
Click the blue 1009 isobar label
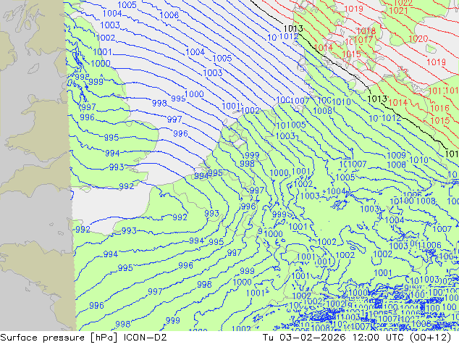click(x=396, y=156)
